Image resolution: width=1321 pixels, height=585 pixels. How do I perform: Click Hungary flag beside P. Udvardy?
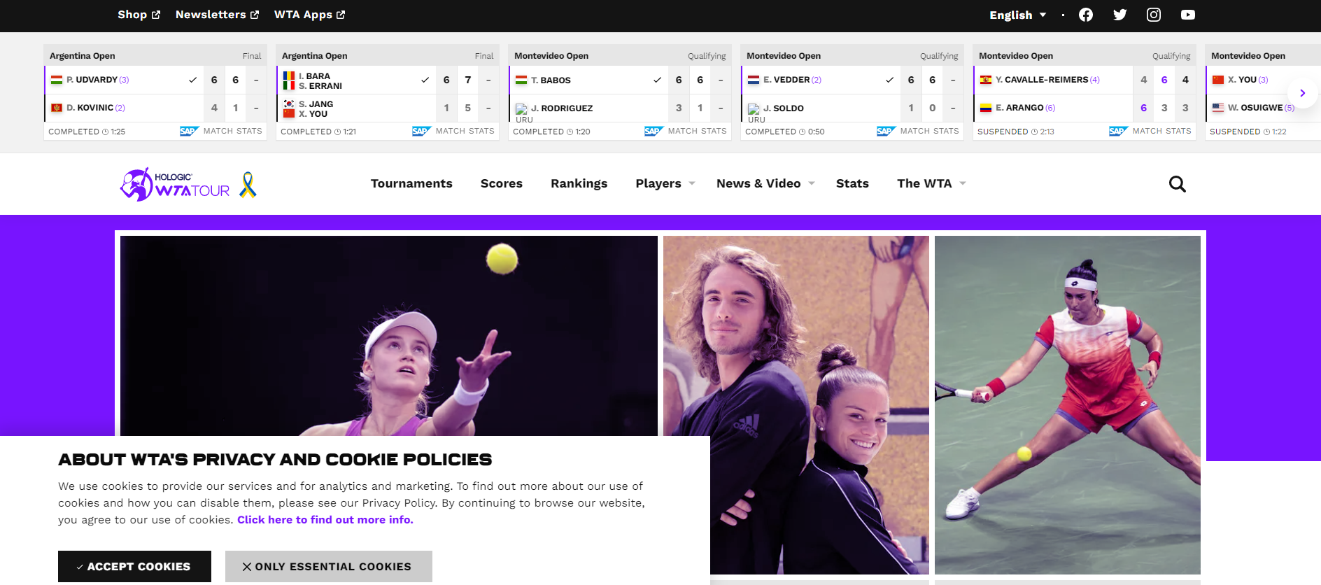pyautogui.click(x=57, y=80)
